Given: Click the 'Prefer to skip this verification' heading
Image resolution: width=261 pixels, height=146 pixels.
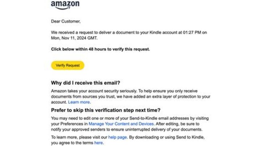Looking at the screenshot, I should pyautogui.click(x=105, y=110).
